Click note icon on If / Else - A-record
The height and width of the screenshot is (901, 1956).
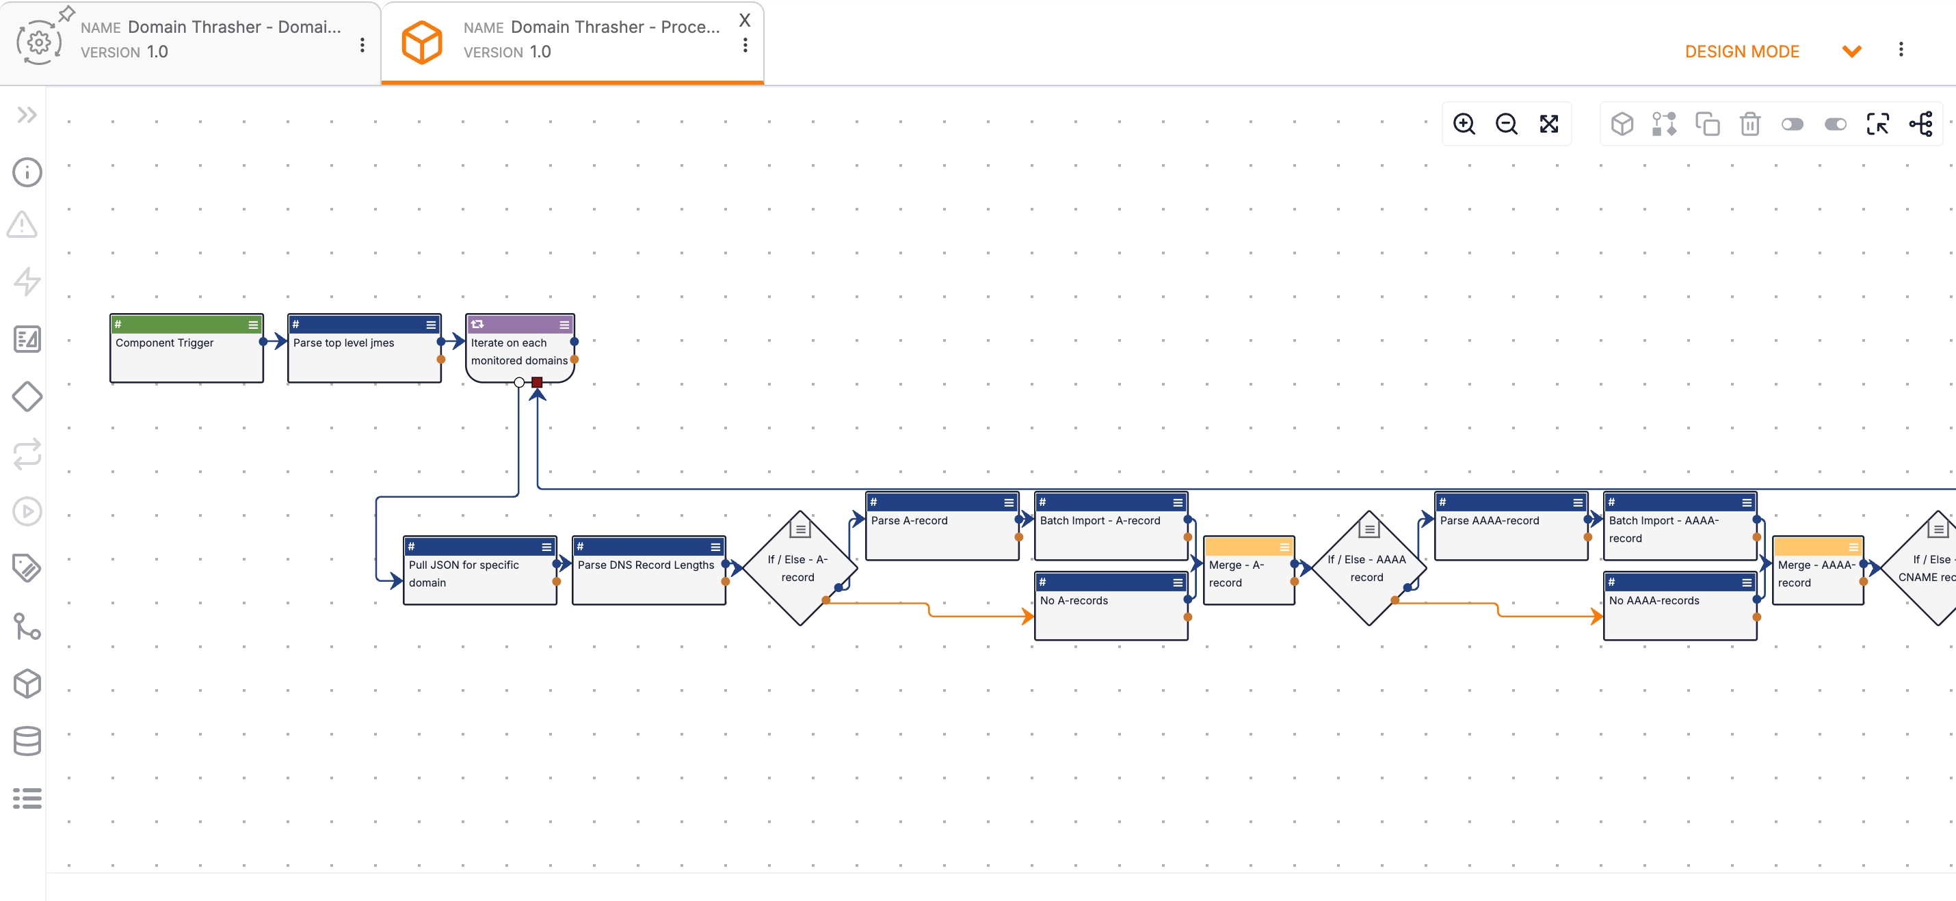point(800,528)
